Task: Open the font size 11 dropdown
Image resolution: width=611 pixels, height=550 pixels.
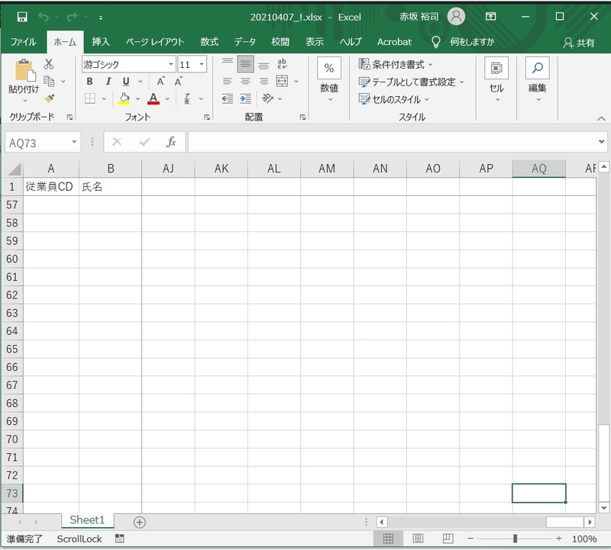Action: tap(202, 64)
